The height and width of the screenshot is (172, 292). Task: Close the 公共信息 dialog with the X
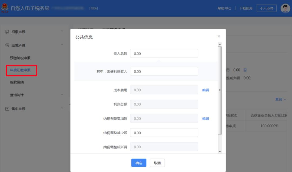click(x=219, y=36)
